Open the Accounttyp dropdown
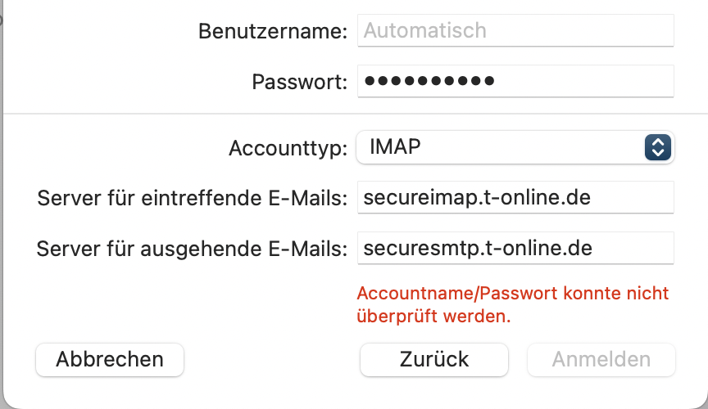The width and height of the screenshot is (708, 409). tap(515, 147)
